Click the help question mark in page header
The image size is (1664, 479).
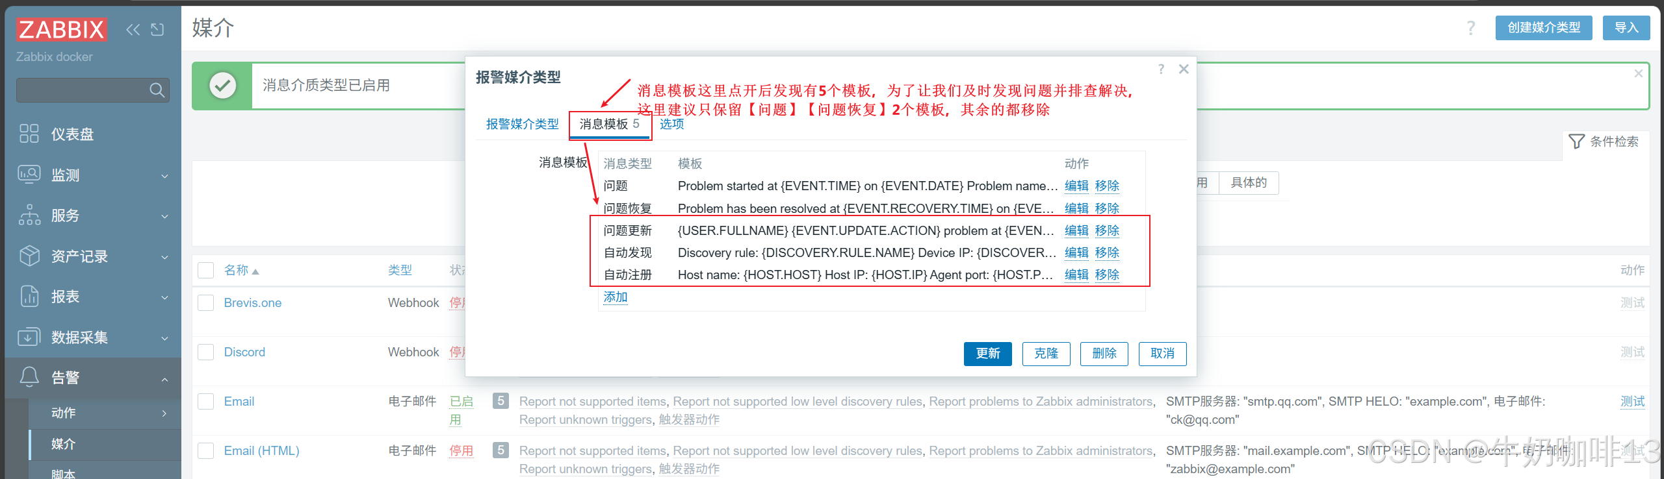click(1471, 28)
